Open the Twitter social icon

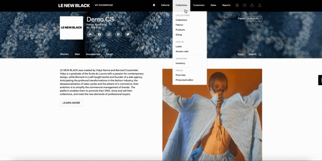coord(128,34)
